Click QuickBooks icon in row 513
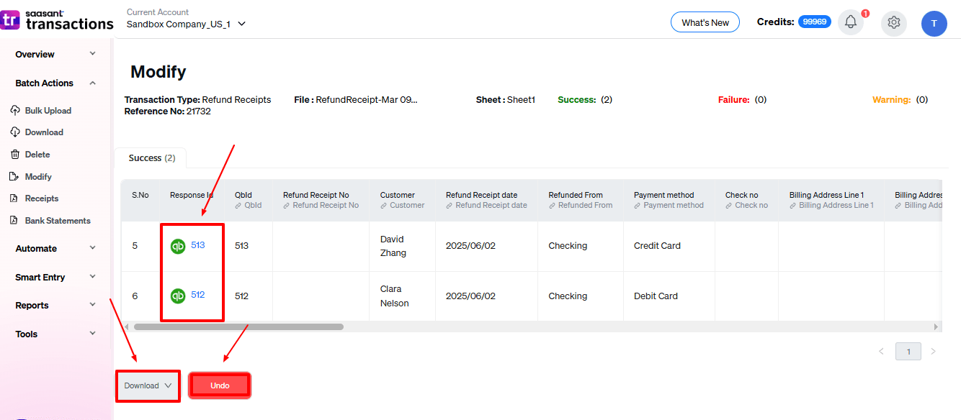This screenshot has width=961, height=420. coord(177,246)
